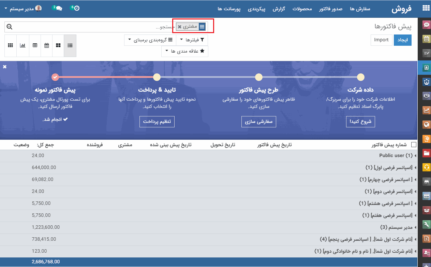Open the orange globe Website app
The height and width of the screenshot is (267, 431).
426,125
